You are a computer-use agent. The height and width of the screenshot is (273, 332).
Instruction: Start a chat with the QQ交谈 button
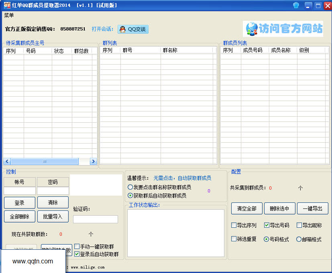pyautogui.click(x=133, y=29)
